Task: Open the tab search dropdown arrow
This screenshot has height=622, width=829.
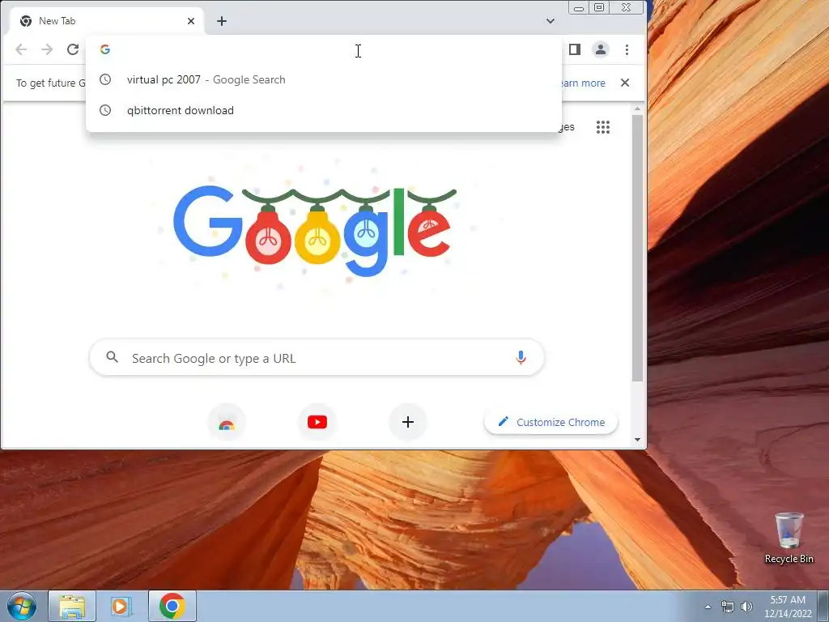Action: [x=551, y=21]
